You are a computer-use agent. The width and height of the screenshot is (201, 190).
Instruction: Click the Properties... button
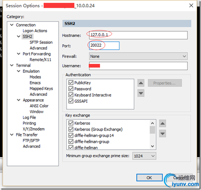pos(165,83)
